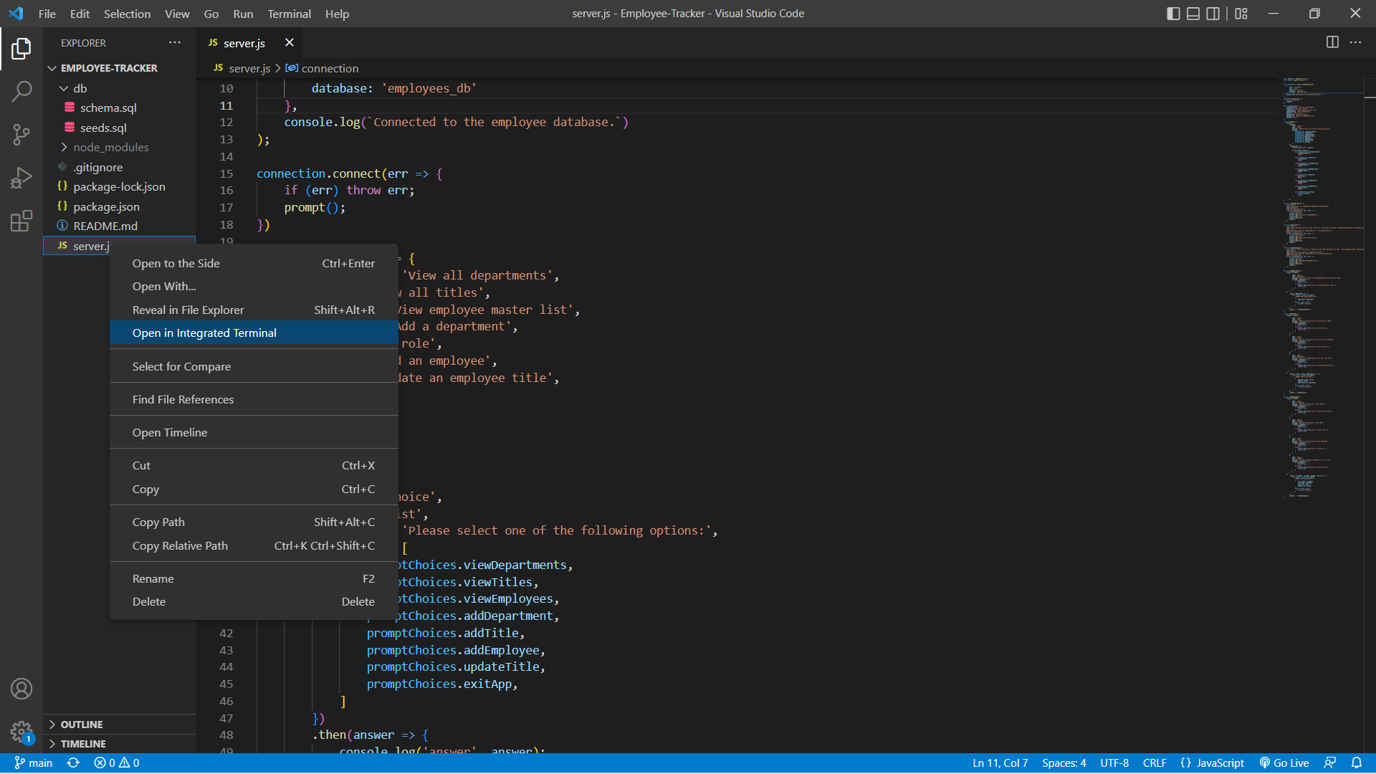Open the notifications bell icon
This screenshot has height=774, width=1376.
pos(1357,763)
